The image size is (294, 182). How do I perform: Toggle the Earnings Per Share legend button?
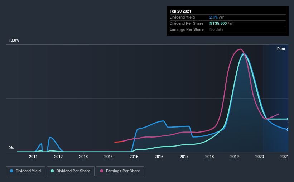tap(120, 171)
